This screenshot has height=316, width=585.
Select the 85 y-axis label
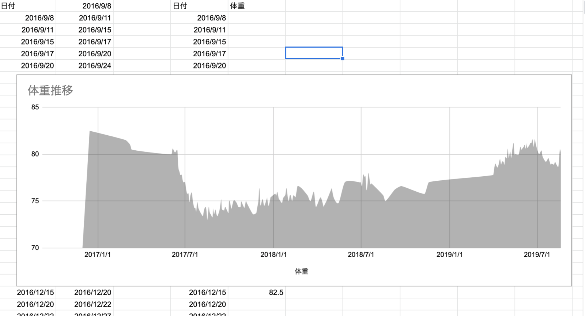point(35,107)
